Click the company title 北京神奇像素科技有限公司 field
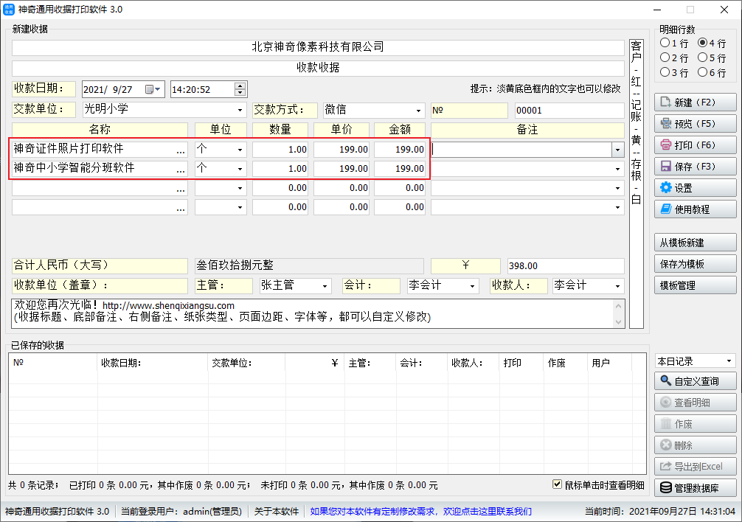Screen dimensions: 742x522 coord(318,47)
